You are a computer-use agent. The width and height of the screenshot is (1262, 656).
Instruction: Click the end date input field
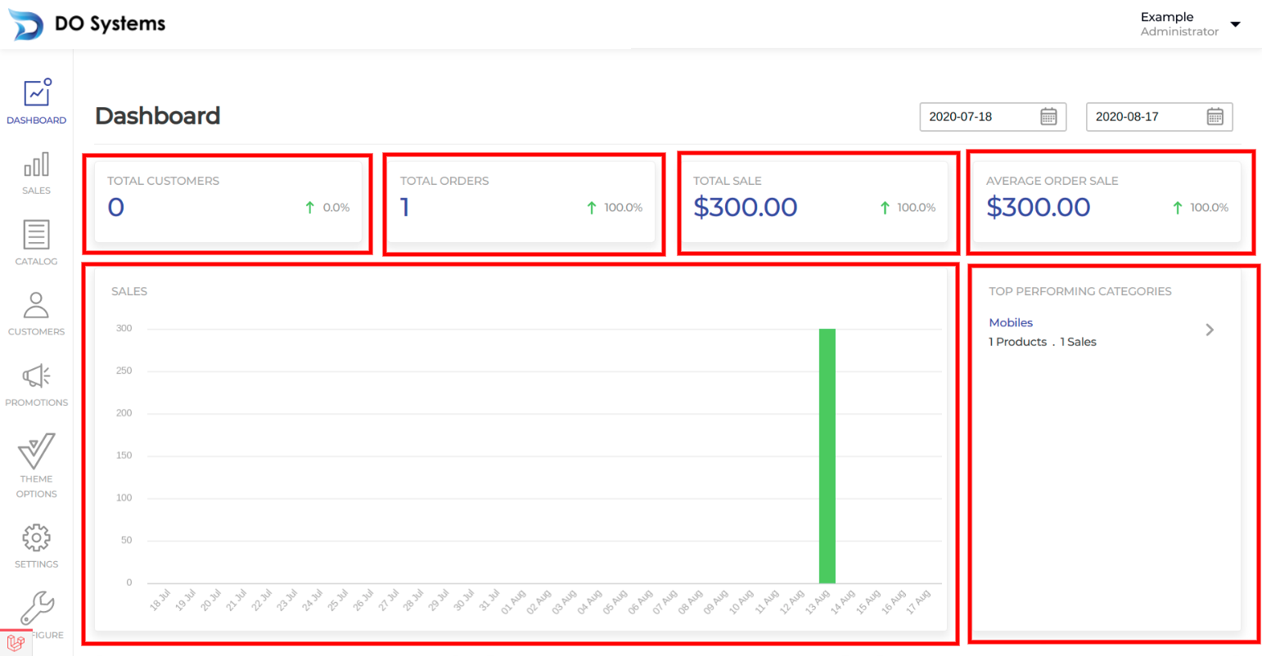click(1145, 117)
